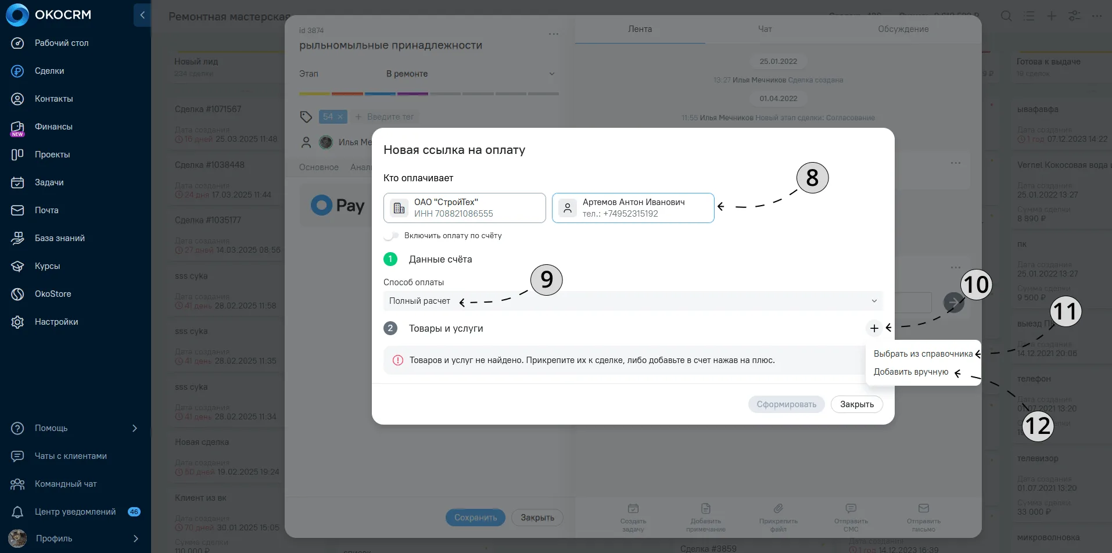This screenshot has width=1112, height=553.
Task: Open the Помощь help icon
Action: (x=17, y=428)
